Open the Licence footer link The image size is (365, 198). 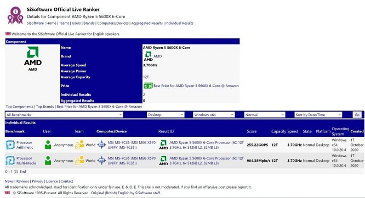[x=52, y=181]
